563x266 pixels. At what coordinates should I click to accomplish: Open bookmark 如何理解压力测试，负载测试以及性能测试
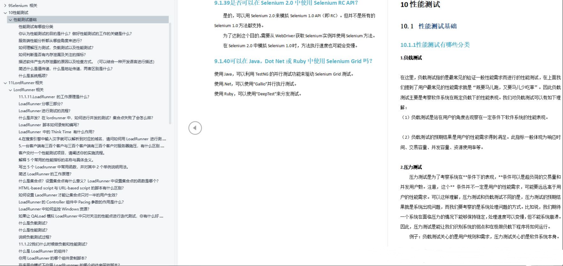(x=56, y=48)
